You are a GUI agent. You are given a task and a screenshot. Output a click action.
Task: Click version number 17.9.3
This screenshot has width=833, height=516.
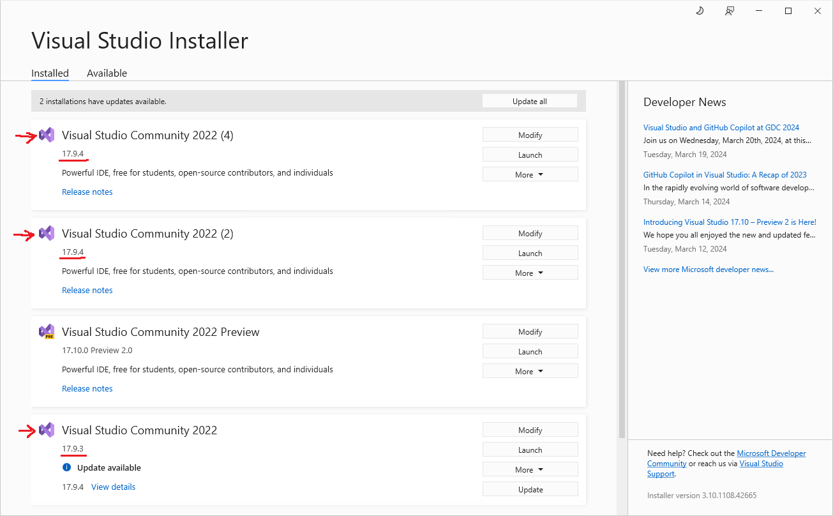[x=73, y=448]
